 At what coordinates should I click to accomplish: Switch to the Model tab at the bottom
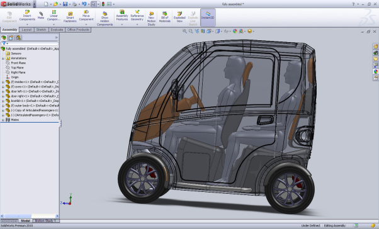(25, 221)
